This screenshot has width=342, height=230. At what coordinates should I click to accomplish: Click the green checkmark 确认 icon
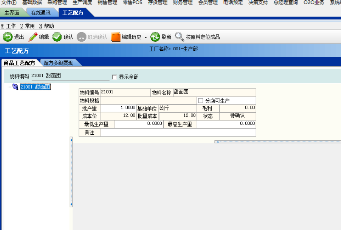pyautogui.click(x=57, y=37)
